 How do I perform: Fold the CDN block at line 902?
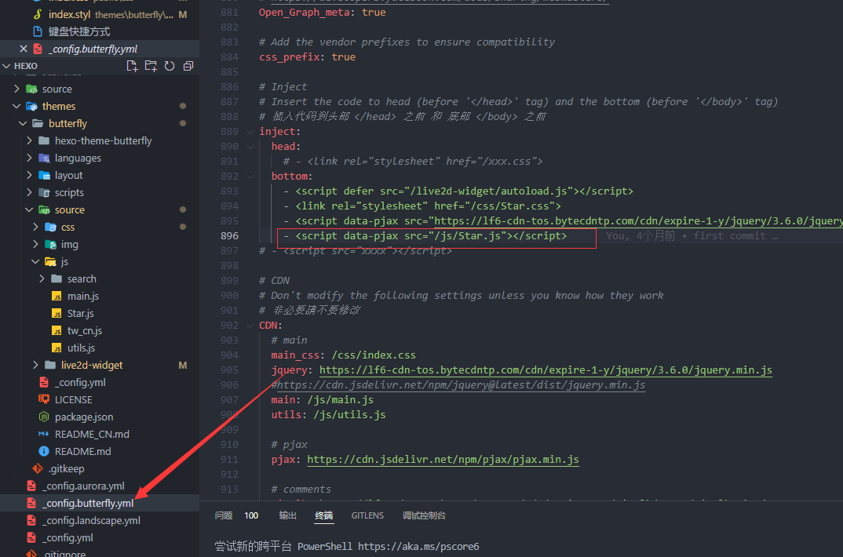click(250, 326)
